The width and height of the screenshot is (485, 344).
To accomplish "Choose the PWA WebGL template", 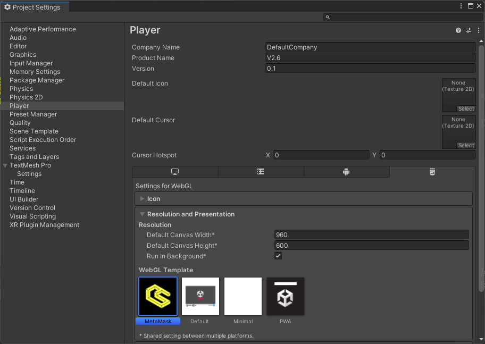I will tap(286, 297).
